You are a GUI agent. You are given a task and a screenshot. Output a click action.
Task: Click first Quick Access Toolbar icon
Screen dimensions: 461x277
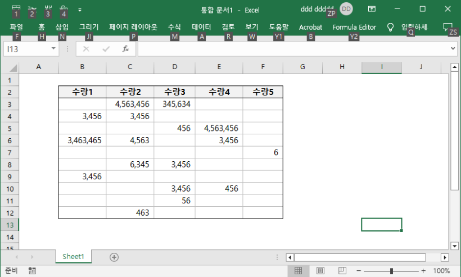pyautogui.click(x=16, y=9)
